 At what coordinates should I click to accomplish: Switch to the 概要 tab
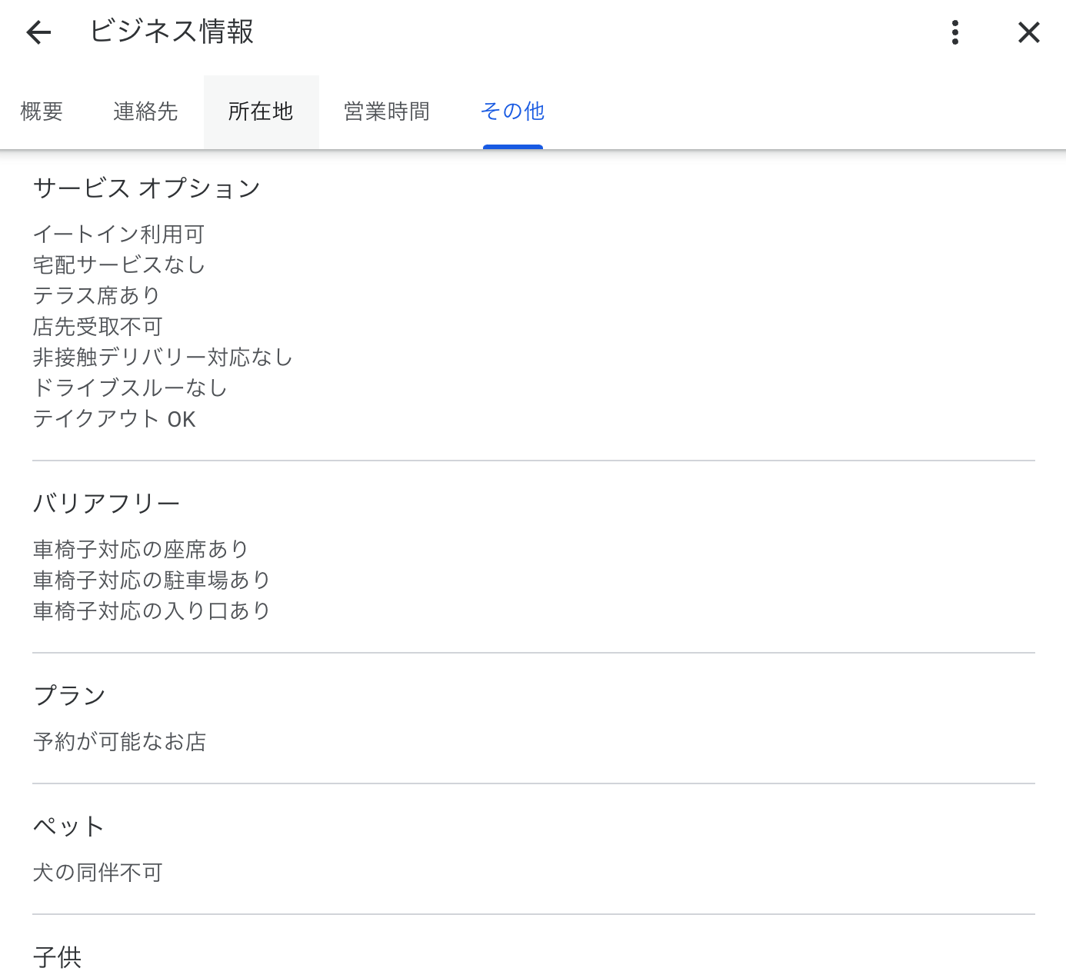click(x=41, y=111)
